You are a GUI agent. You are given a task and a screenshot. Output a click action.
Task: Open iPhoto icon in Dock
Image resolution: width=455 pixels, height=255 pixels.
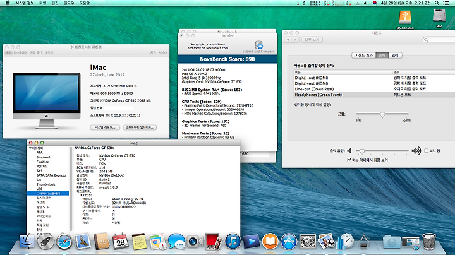click(326, 241)
